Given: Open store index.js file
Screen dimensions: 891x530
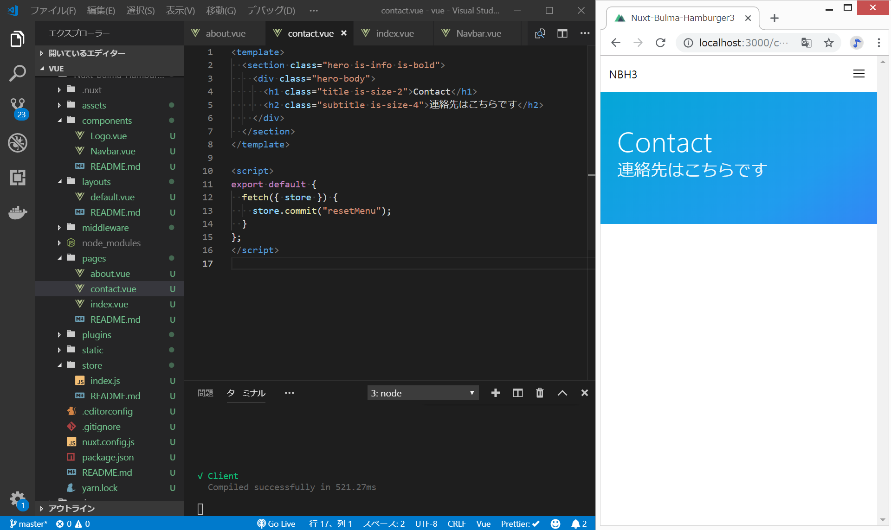Looking at the screenshot, I should 105,381.
